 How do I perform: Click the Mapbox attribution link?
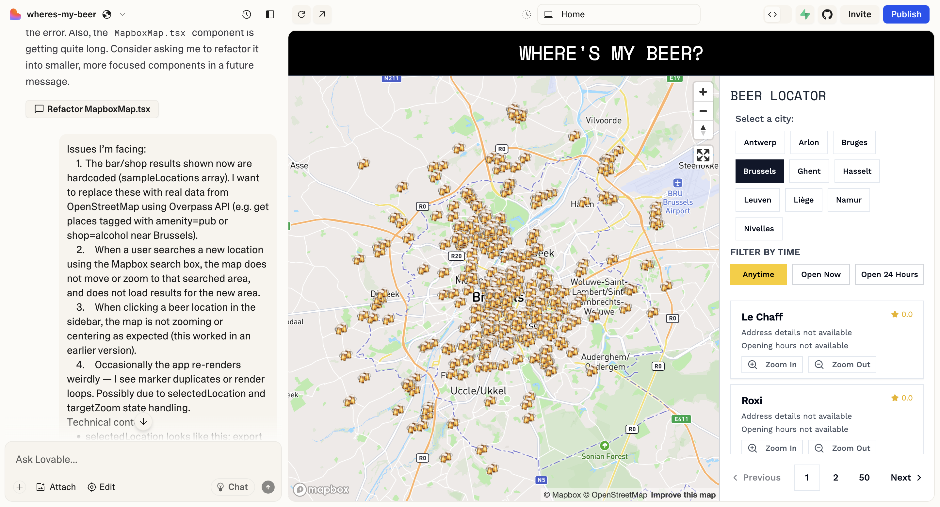click(562, 495)
